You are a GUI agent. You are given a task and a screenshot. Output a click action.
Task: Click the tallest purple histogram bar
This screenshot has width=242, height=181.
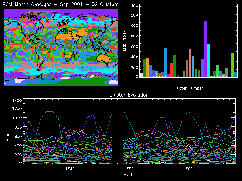point(205,49)
